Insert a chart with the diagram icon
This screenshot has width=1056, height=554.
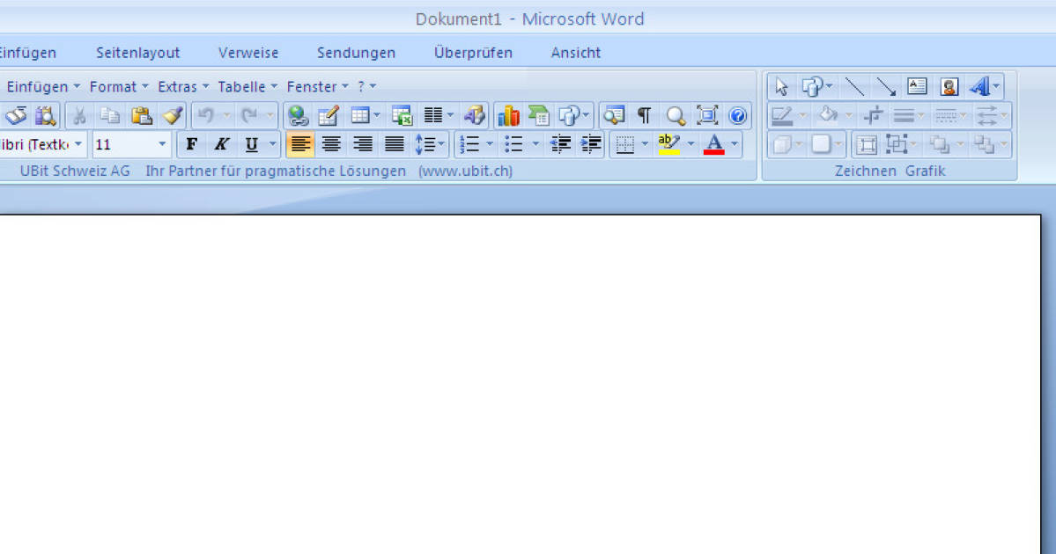click(508, 115)
